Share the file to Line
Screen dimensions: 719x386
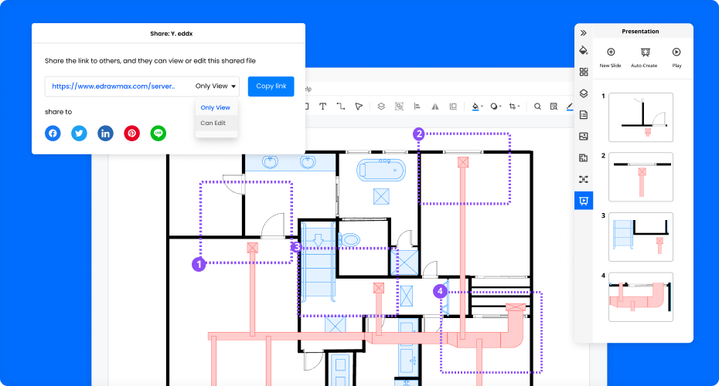[x=158, y=134]
